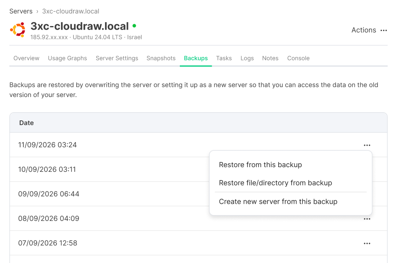Open the Tasks tab
Screen dimensions: 397x263
pos(224,58)
